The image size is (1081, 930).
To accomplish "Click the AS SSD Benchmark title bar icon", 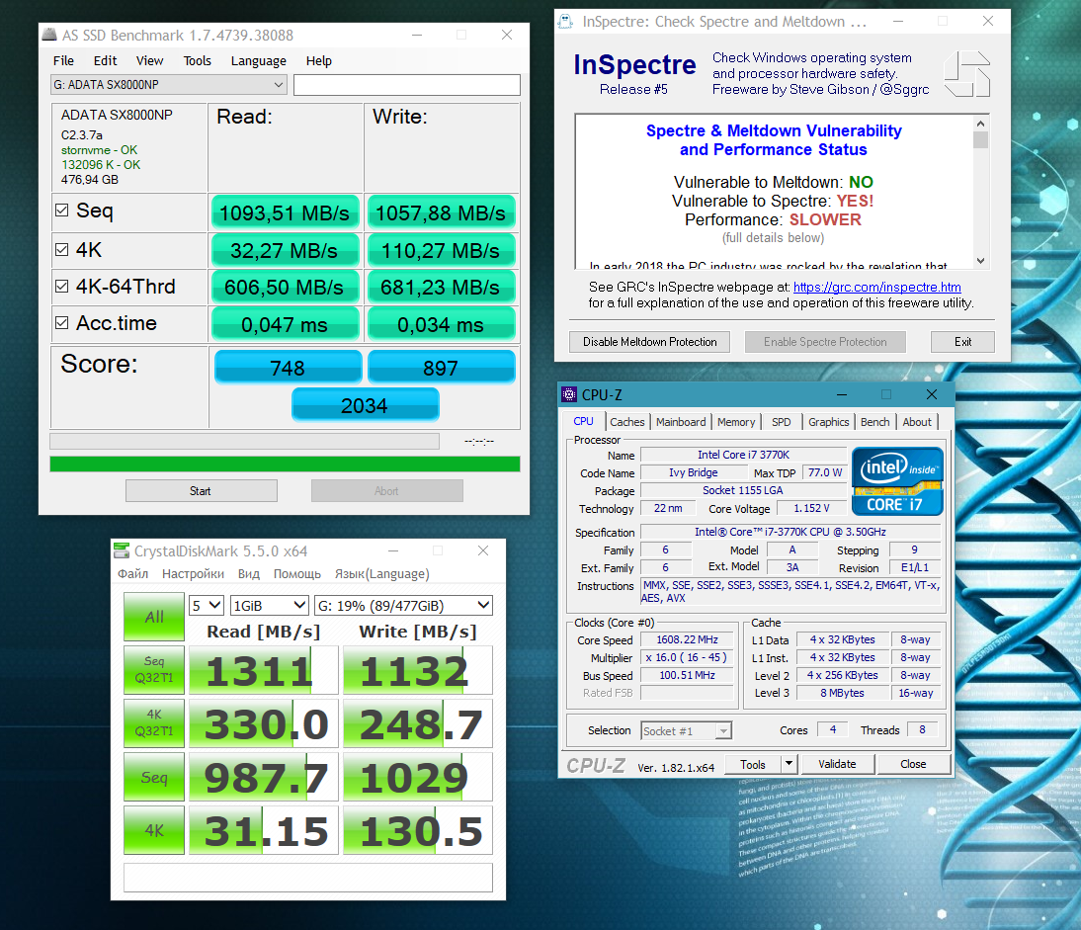I will pyautogui.click(x=49, y=35).
